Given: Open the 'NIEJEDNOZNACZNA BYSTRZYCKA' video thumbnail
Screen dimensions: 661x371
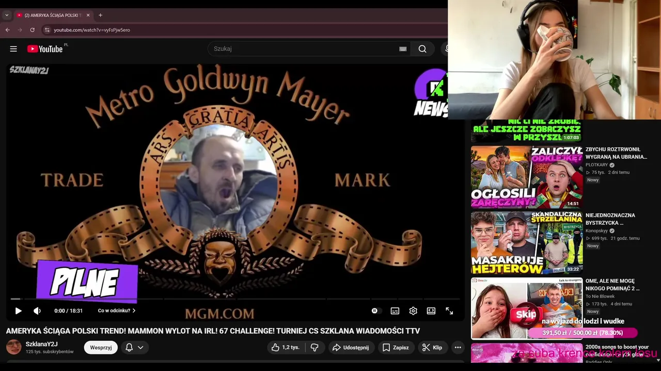Looking at the screenshot, I should click(x=527, y=243).
